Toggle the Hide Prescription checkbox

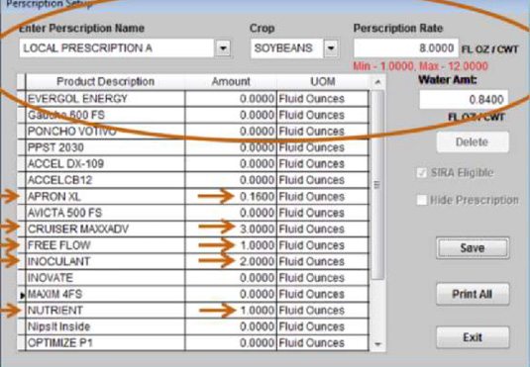click(421, 200)
